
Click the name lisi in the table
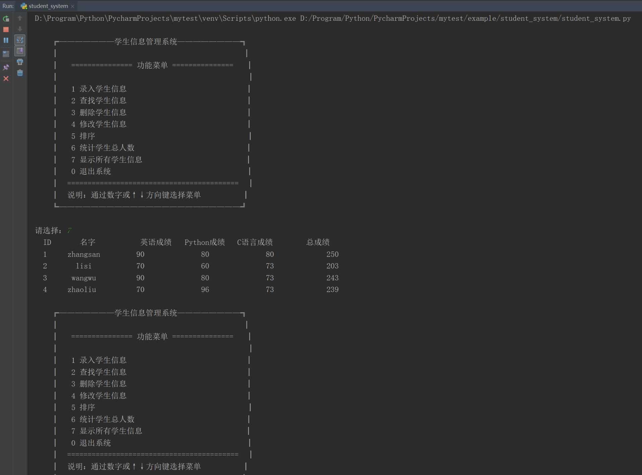84,266
